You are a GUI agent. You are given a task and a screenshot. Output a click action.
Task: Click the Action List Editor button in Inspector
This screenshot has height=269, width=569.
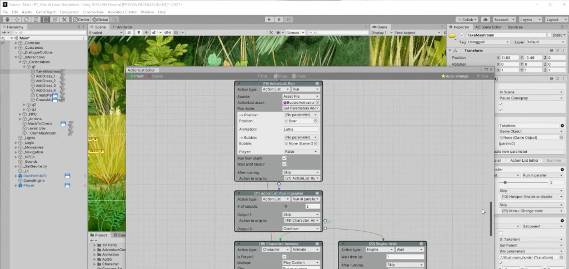(525, 161)
